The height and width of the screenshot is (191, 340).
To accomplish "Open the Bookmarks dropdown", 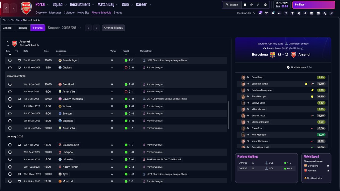I will coord(246,13).
